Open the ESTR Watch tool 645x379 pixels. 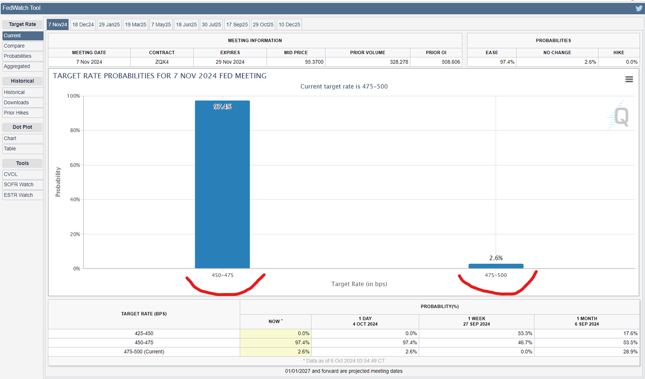point(23,195)
